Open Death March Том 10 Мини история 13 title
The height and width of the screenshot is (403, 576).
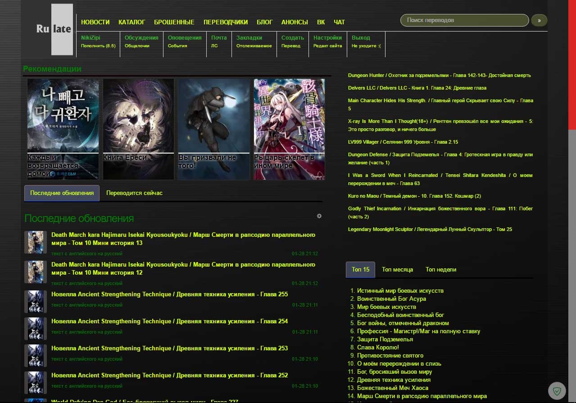coord(183,239)
